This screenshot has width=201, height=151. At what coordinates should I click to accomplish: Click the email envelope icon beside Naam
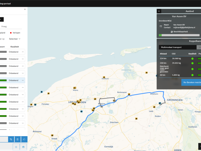(x=161, y=26)
